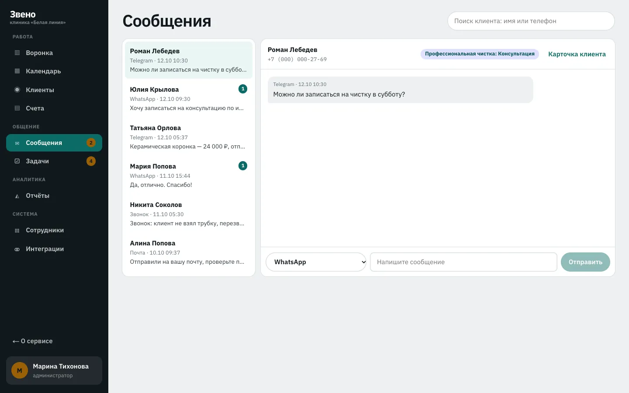Click the Воронка sidebar icon
The image size is (629, 393).
[17, 53]
